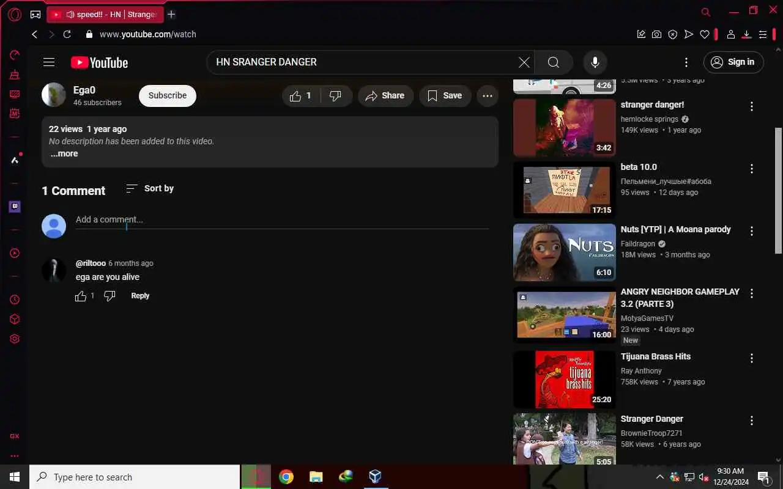Open the Pinboards icon in address bar
The image size is (783, 489).
641,34
